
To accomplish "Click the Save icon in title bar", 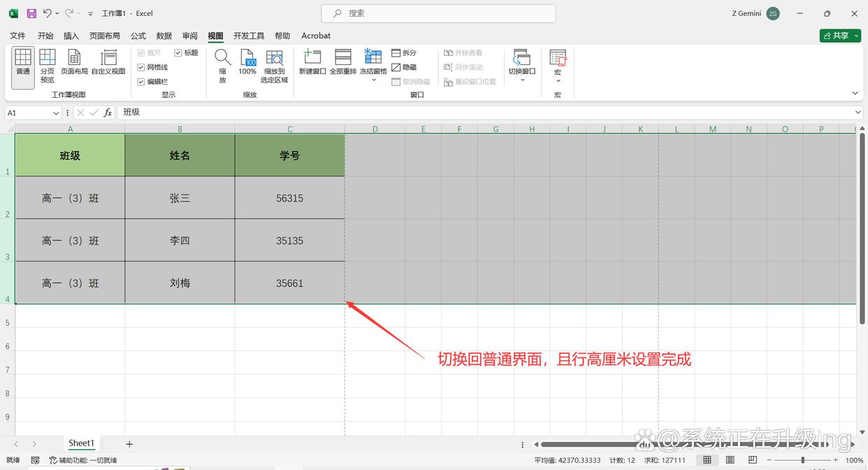I will pyautogui.click(x=31, y=13).
